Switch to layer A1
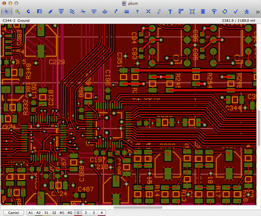The width and height of the screenshot is (261, 216). click(x=31, y=213)
